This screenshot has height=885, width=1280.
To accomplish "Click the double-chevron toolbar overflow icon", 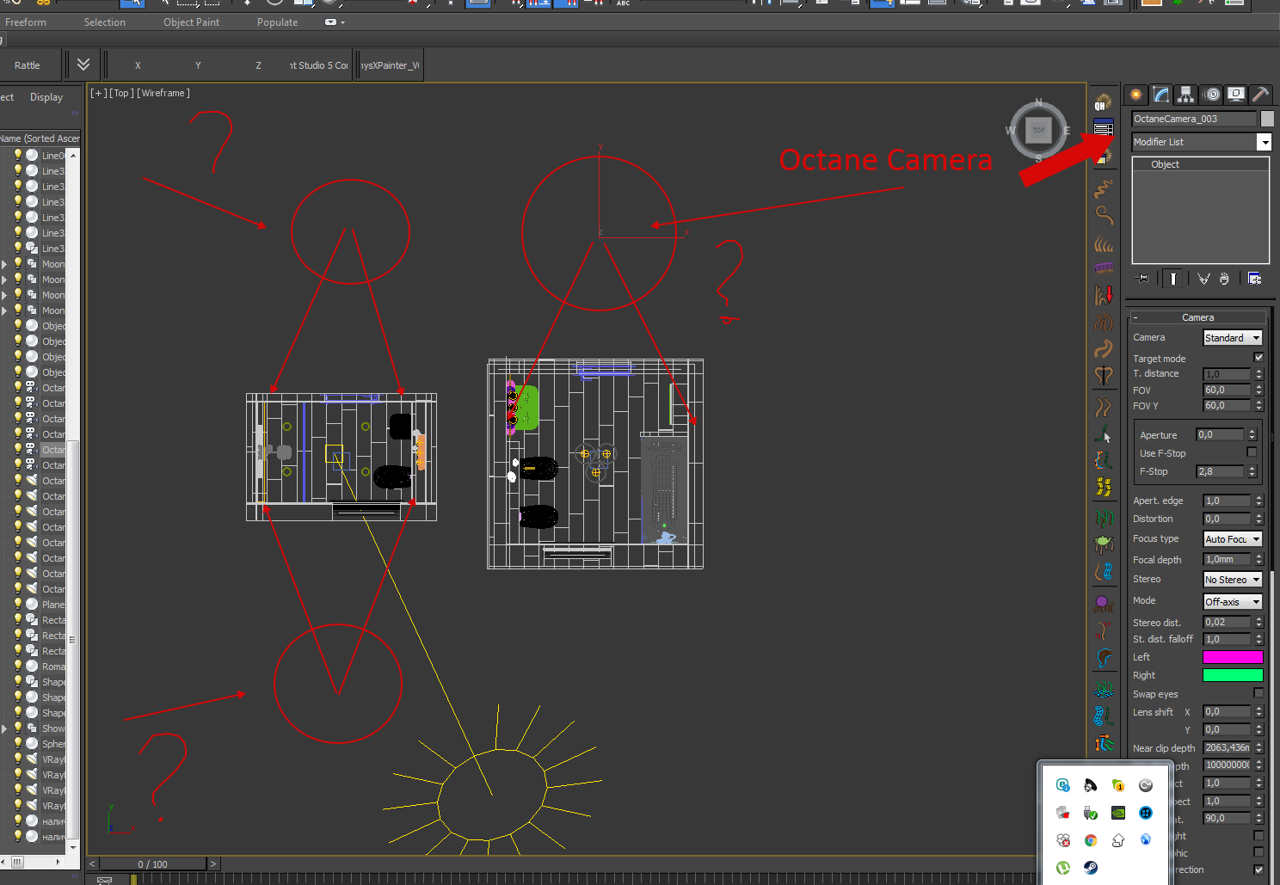I will pyautogui.click(x=83, y=65).
